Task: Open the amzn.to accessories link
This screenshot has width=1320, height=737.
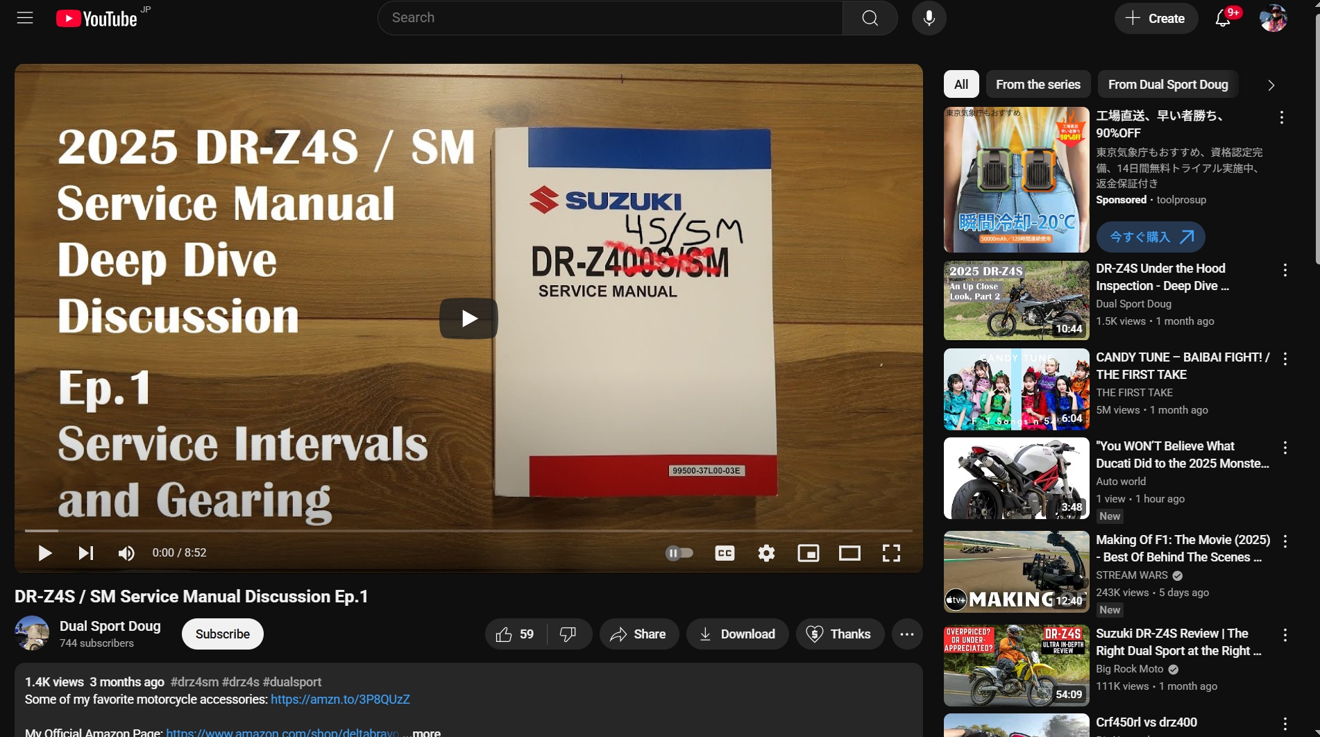Action: 340,700
